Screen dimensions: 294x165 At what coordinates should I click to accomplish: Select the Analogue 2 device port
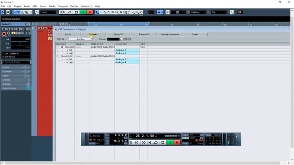point(127,53)
